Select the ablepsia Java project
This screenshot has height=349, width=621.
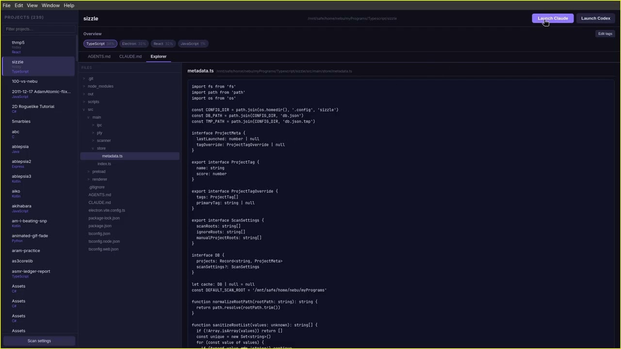pyautogui.click(x=39, y=149)
